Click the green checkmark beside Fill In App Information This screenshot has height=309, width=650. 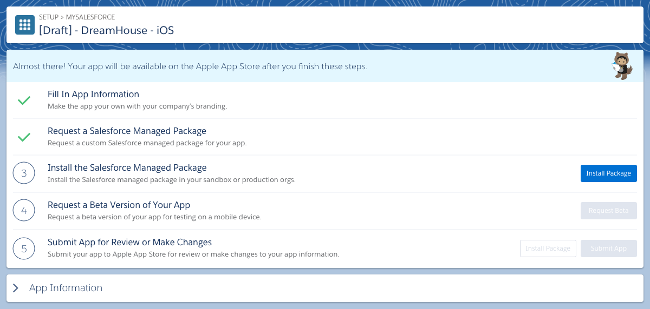click(x=24, y=100)
